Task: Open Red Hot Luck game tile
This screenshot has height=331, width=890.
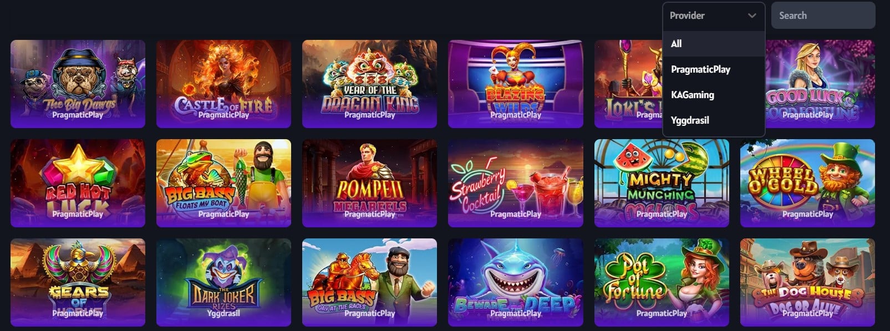Action: (x=78, y=183)
